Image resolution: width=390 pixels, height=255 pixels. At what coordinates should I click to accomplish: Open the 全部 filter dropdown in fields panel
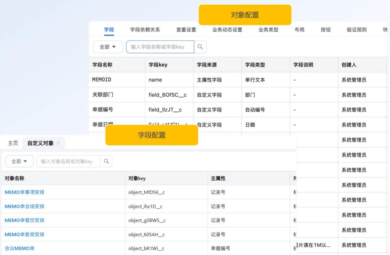click(x=108, y=47)
